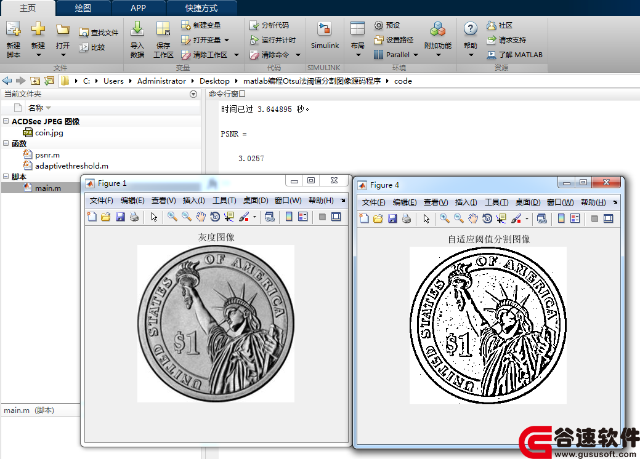Click Desktop in the address path
Screen dimensions: 640x459
(215, 81)
